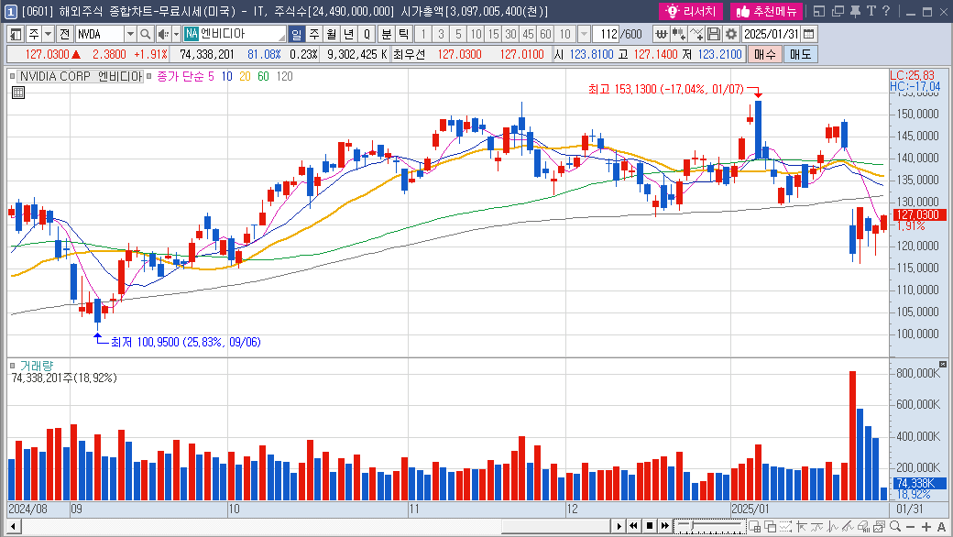953x537 pixels.
Task: Expand the speaker options dropdown arrow
Action: (x=176, y=34)
